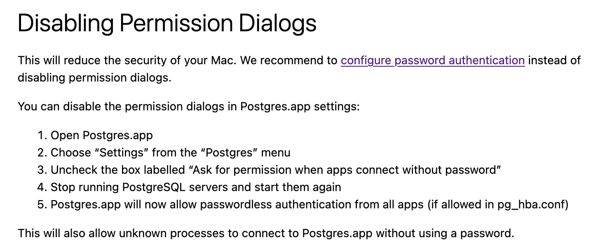The height and width of the screenshot is (252, 591).
Task: Click the list number 3 marker
Action: (42, 170)
